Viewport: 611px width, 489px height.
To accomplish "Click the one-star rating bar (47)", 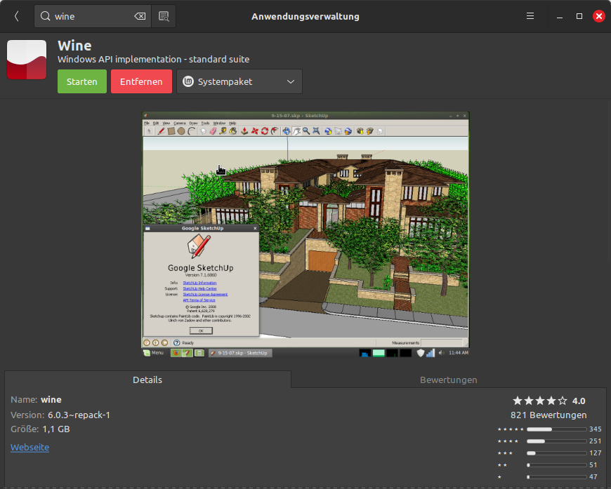I will [x=557, y=477].
